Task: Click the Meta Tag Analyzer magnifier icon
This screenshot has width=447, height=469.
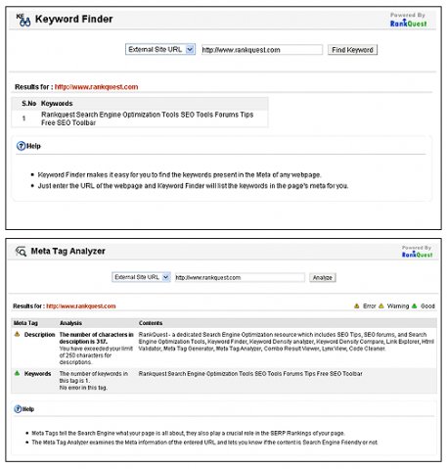Action: coord(21,251)
